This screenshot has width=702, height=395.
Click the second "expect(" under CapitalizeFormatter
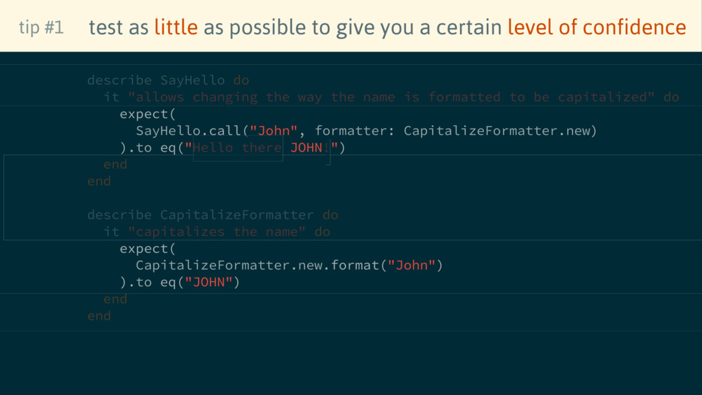148,248
